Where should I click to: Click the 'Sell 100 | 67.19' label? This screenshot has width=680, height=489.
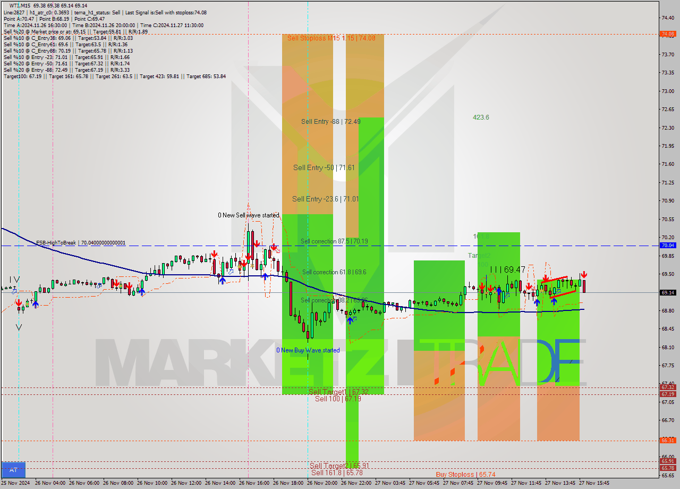point(338,399)
